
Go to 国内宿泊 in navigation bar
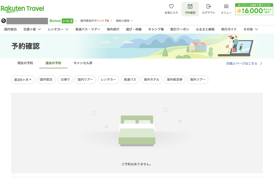point(10,29)
